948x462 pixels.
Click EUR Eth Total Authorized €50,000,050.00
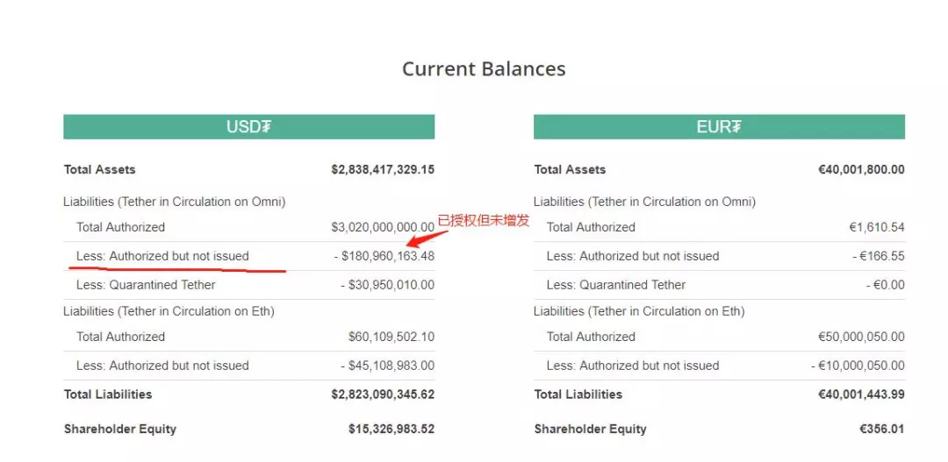click(x=862, y=337)
